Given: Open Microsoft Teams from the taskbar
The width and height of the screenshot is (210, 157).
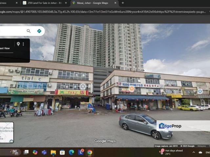Looking at the screenshot, I should pos(44,152).
